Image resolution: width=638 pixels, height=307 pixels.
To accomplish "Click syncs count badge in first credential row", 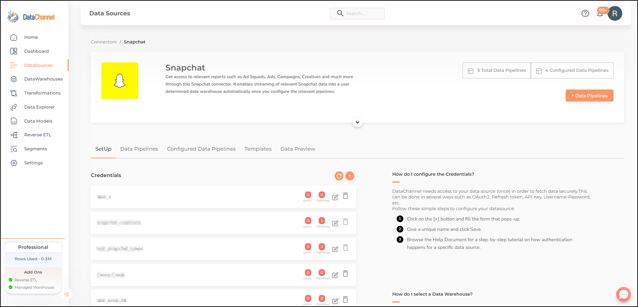I will pos(308,195).
